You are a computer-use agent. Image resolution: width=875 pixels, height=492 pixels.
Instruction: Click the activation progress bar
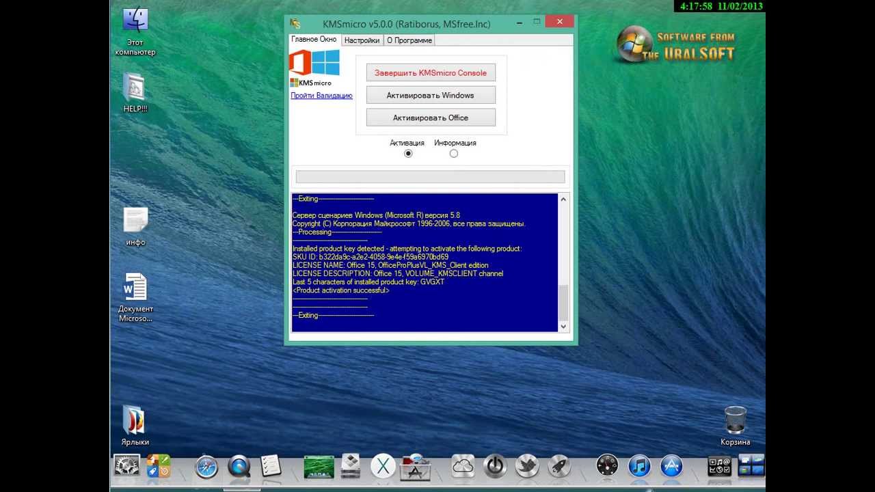(430, 177)
